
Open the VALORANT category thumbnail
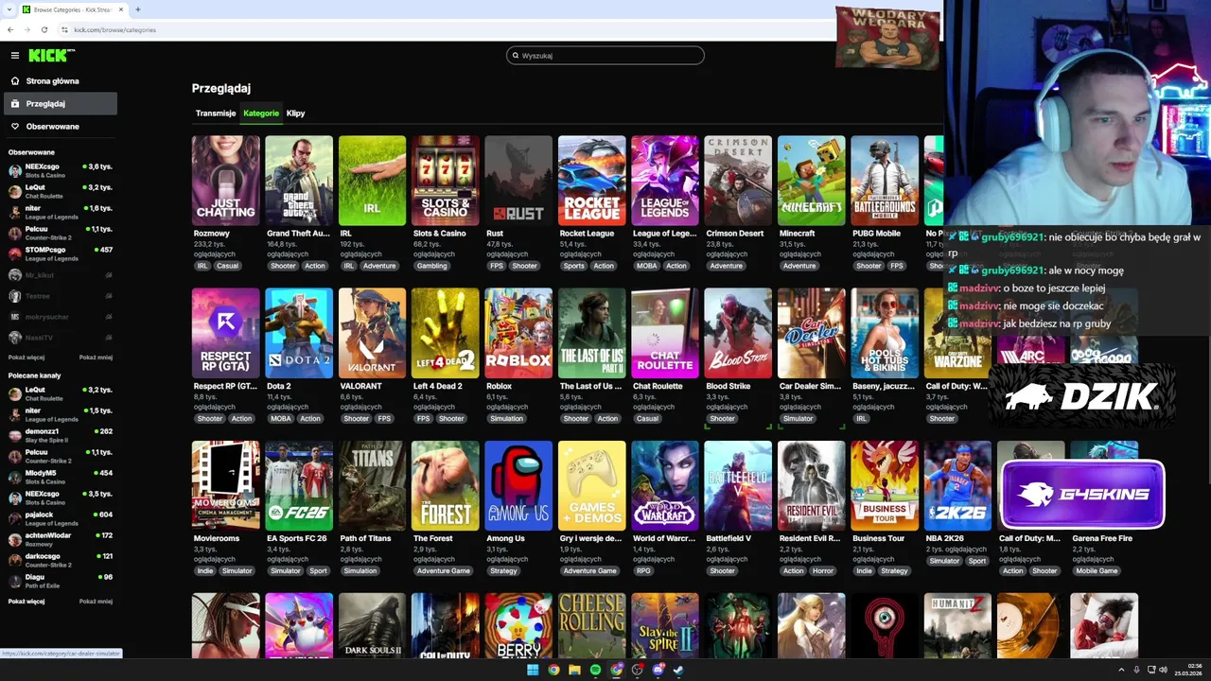372,333
